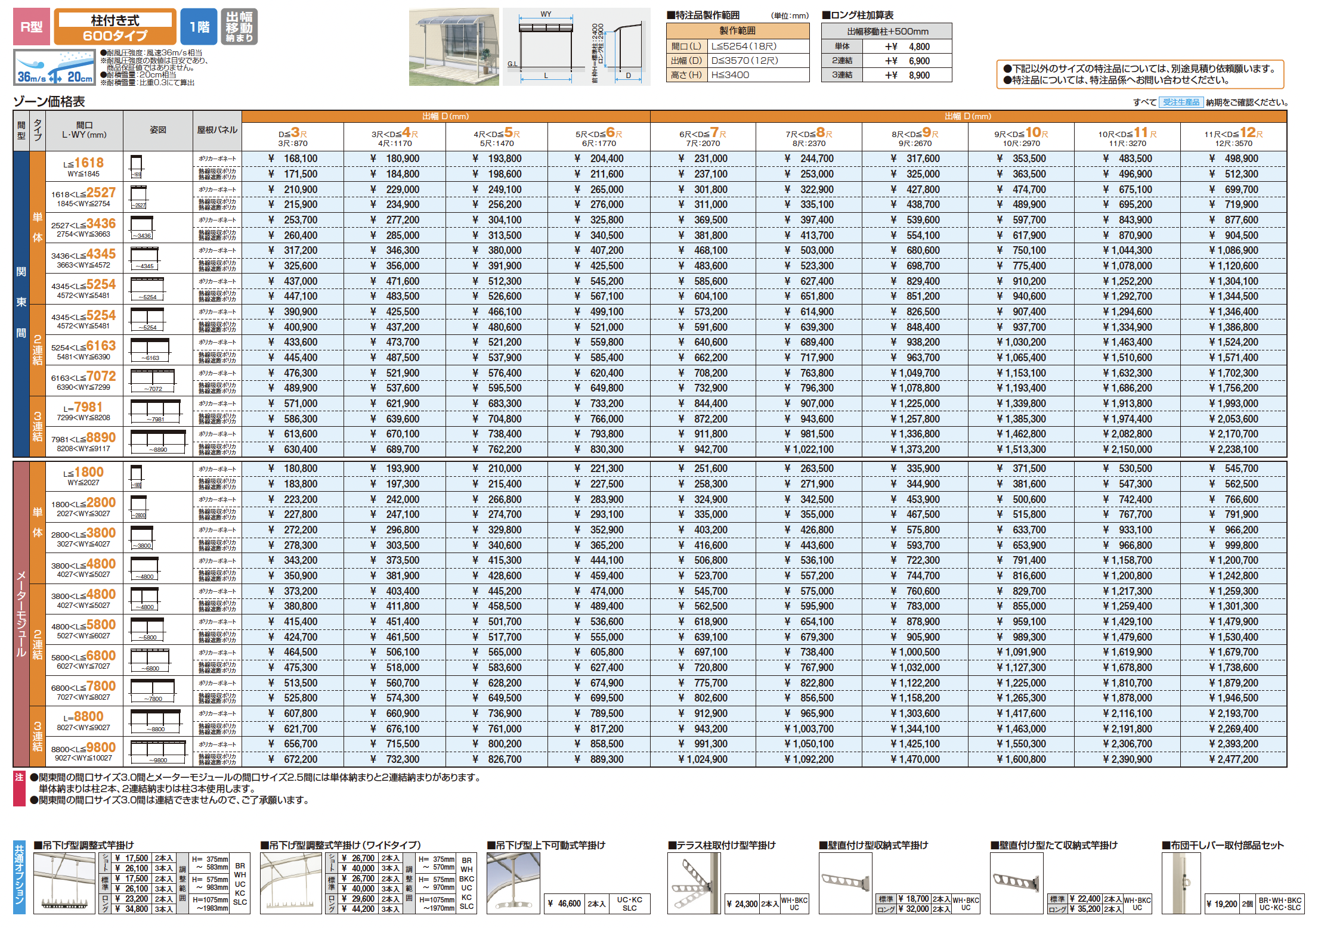Click the 吊下げ型上下可動式竿掛け photo
Screen dimensions: 1318x928
click(x=513, y=883)
